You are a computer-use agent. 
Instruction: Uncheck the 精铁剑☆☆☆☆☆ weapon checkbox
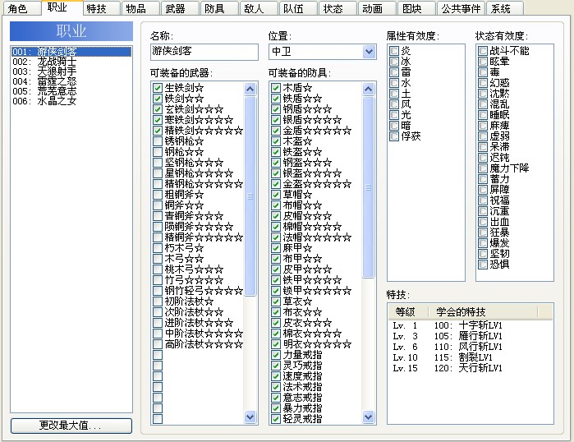[158, 131]
